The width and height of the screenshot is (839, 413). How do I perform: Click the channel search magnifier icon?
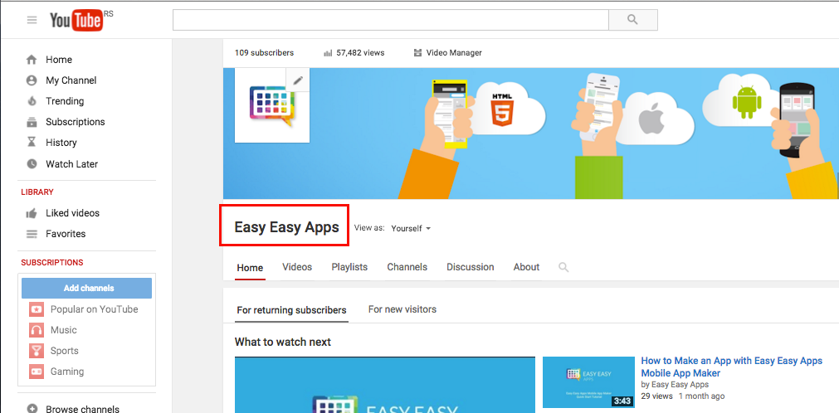click(563, 267)
